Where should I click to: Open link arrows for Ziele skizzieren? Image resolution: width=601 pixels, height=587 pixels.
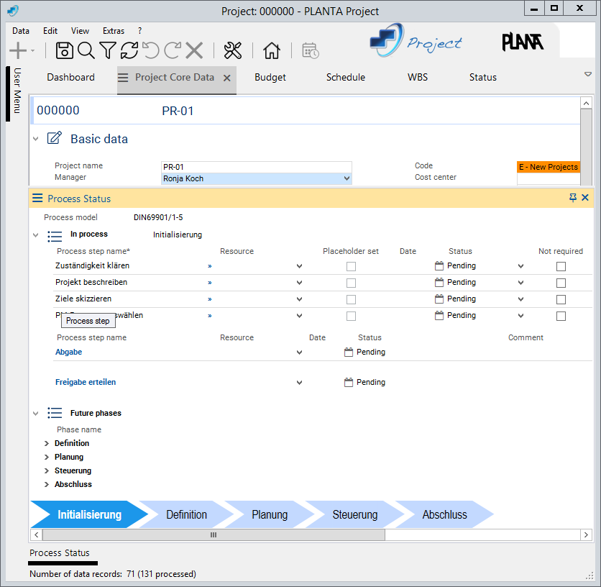(x=210, y=299)
